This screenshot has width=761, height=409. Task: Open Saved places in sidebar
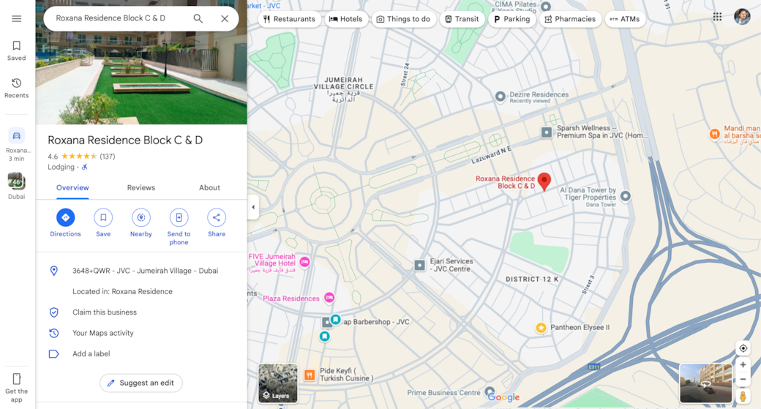17,50
